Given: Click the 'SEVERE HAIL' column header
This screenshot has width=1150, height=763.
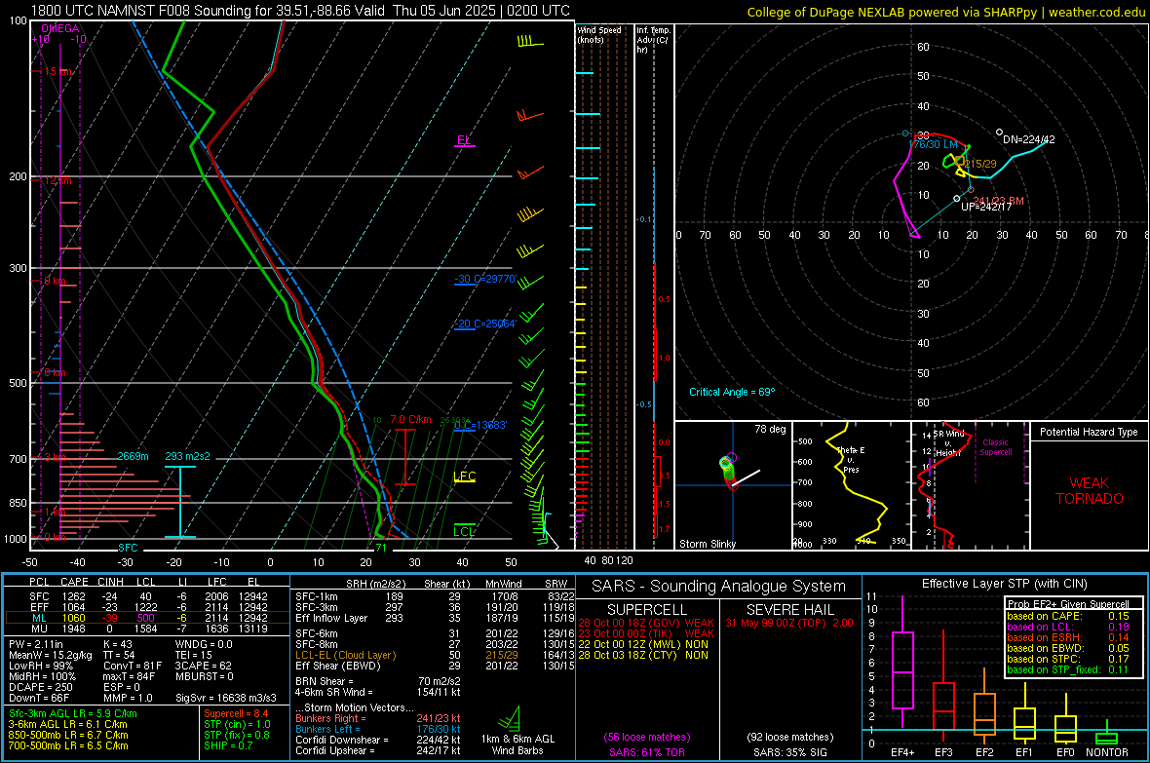Looking at the screenshot, I should [789, 610].
